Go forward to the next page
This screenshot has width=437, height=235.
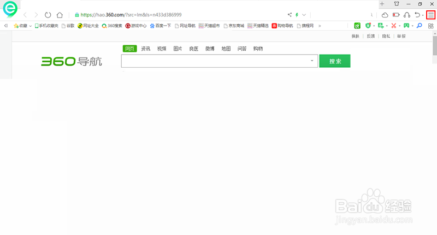tap(36, 15)
